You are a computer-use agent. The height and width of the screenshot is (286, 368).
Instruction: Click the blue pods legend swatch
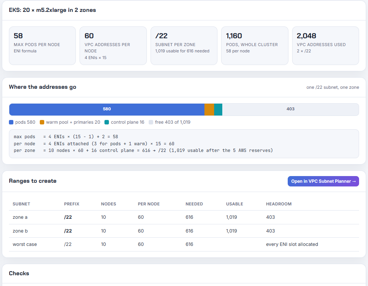coord(11,122)
